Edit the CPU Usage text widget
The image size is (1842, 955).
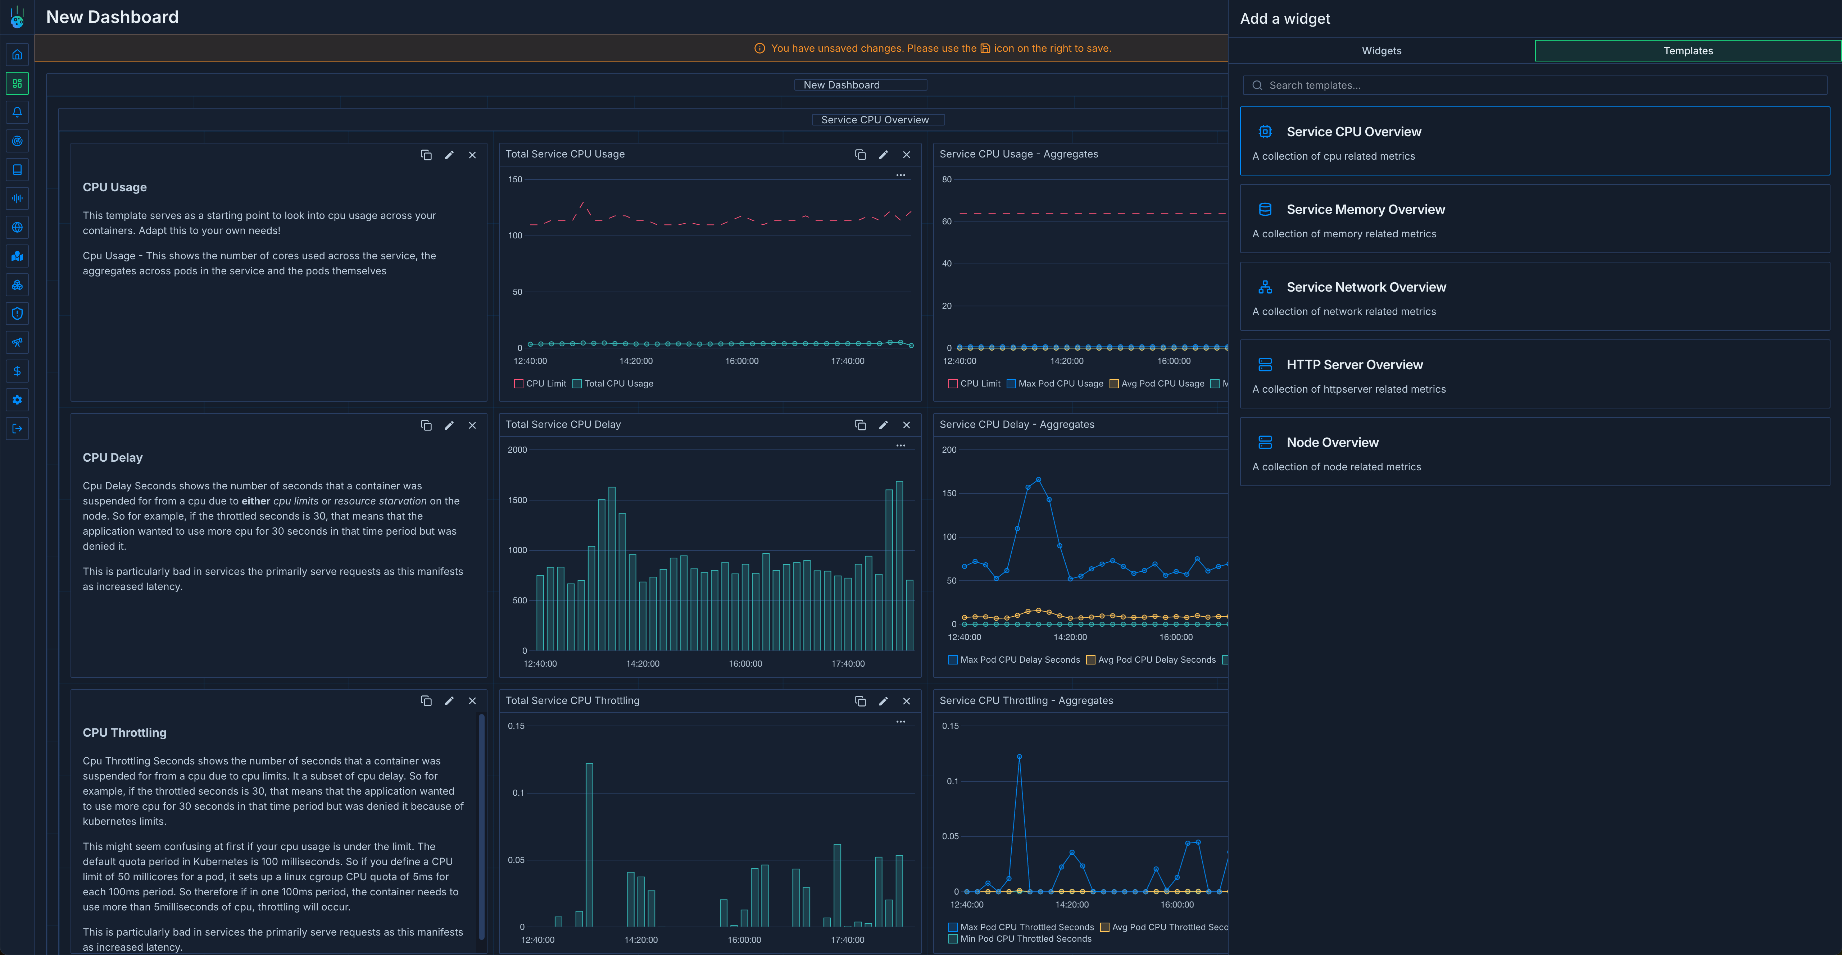(x=449, y=154)
